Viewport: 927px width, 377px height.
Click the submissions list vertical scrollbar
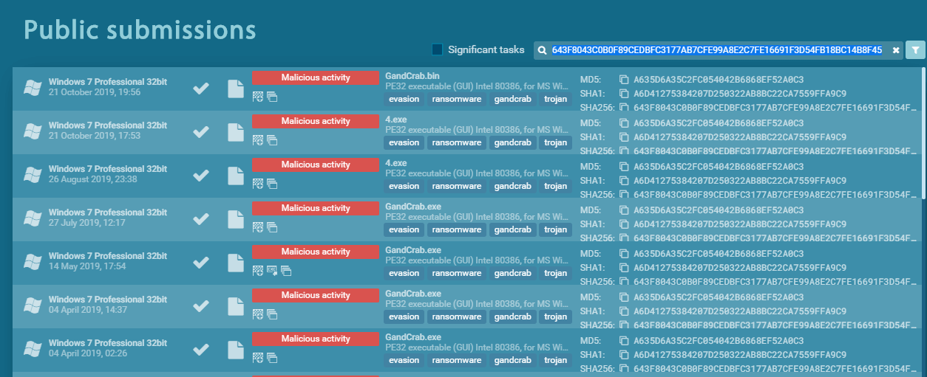click(923, 133)
